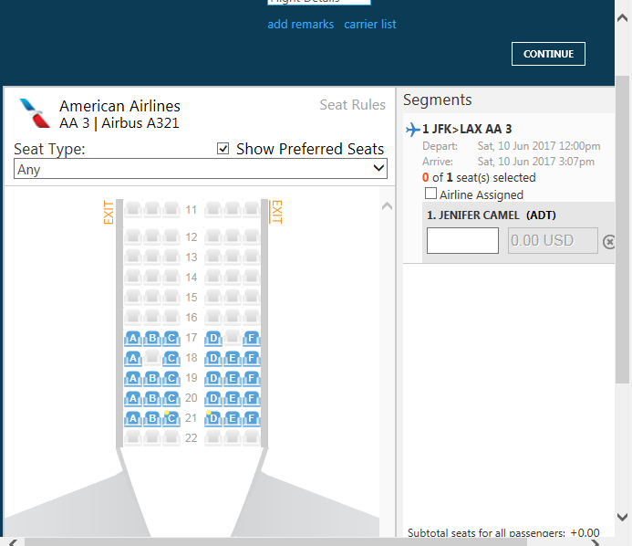Click the page scrollbar down arrow
632x546 pixels.
pos(622,517)
